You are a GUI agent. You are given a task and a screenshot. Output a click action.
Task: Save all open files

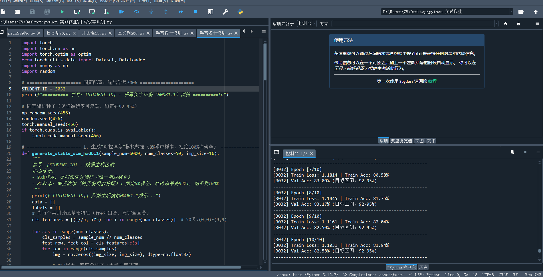pyautogui.click(x=47, y=12)
